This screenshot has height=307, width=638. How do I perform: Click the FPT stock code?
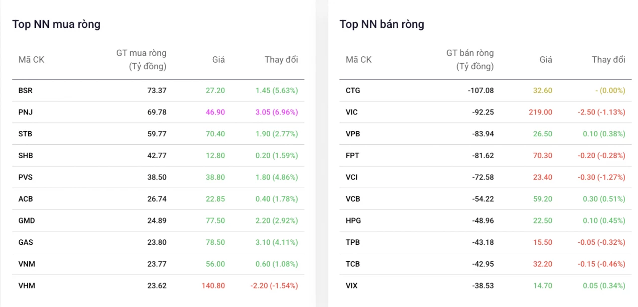click(352, 155)
